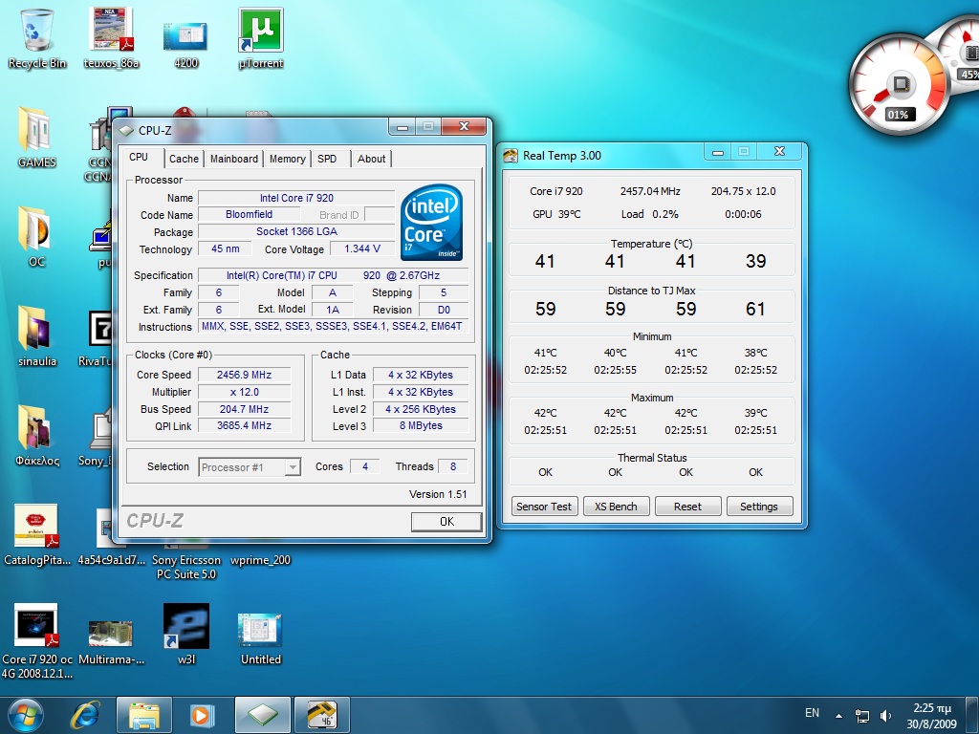979x734 pixels.
Task: Open the Core i7 920 oc PDF icon
Action: tap(37, 641)
